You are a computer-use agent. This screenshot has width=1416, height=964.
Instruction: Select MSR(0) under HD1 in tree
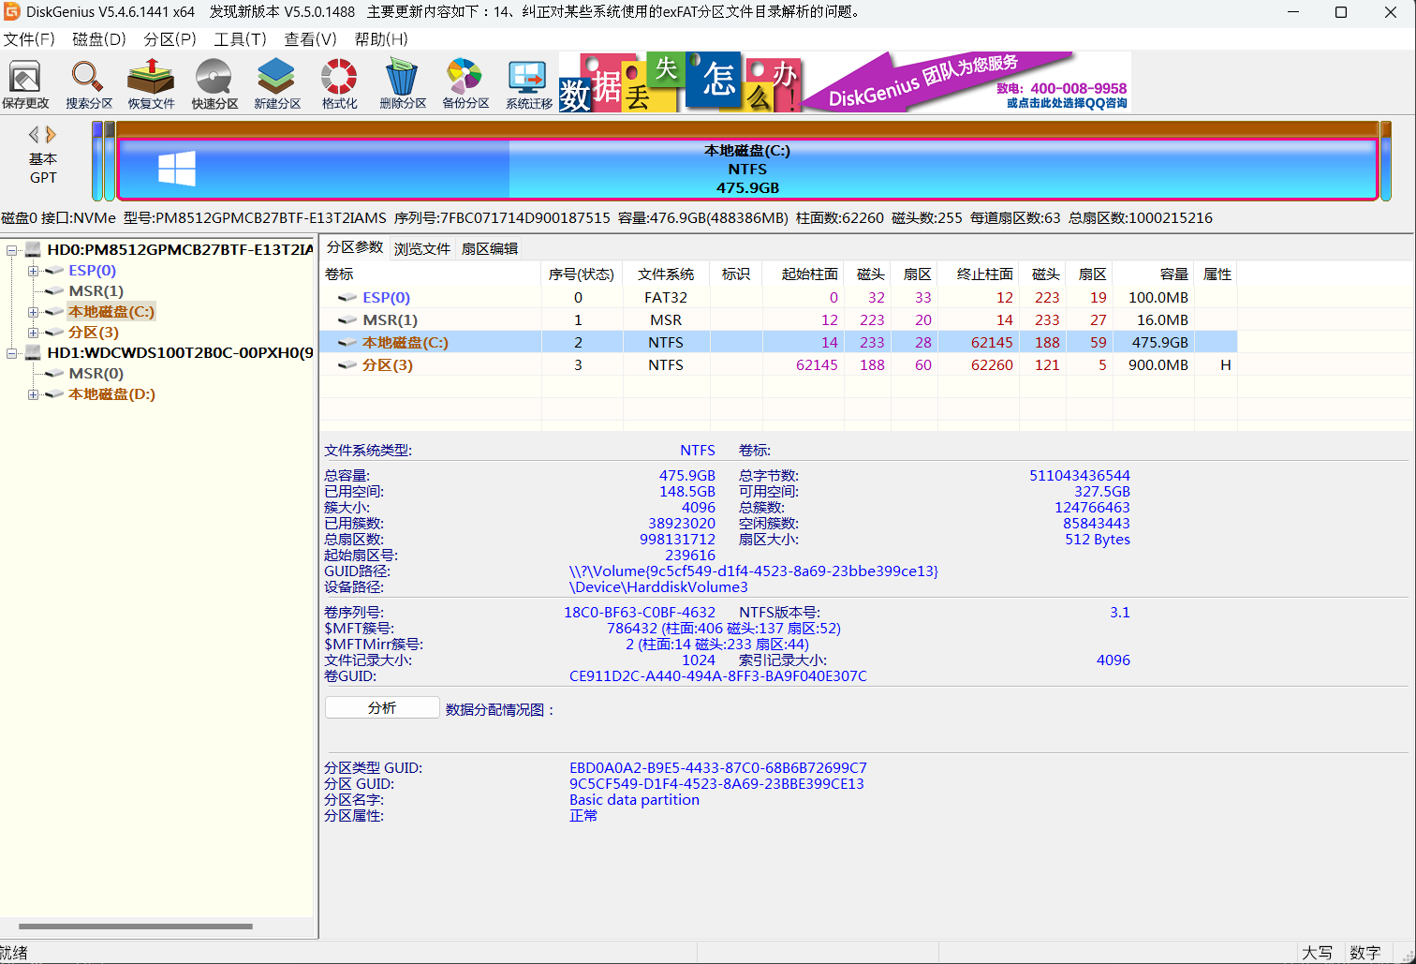(x=96, y=374)
